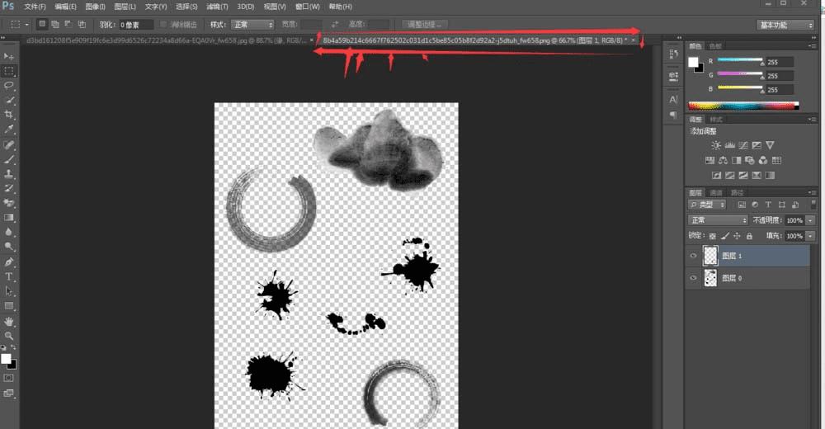The height and width of the screenshot is (429, 825).
Task: Select the Dodge tool
Action: [x=9, y=247]
